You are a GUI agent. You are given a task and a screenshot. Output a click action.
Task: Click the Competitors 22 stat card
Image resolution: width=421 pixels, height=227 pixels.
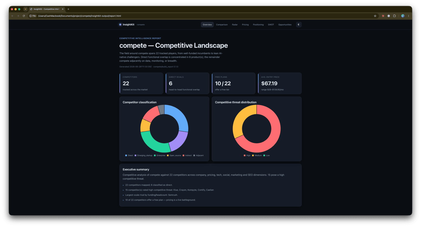[141, 83]
